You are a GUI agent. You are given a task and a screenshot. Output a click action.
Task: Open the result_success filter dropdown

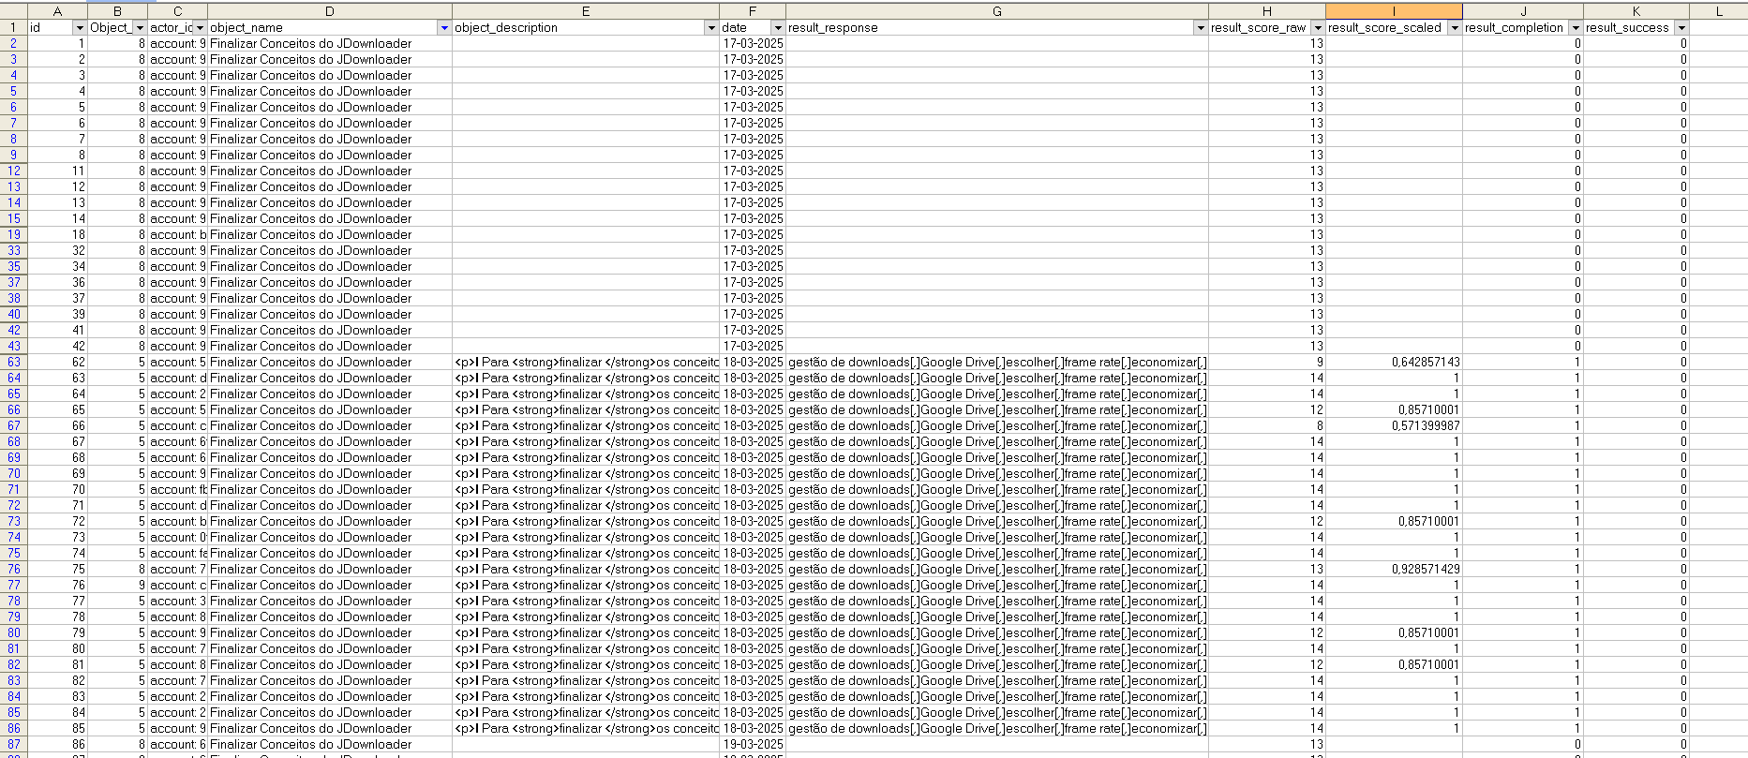click(x=1681, y=28)
